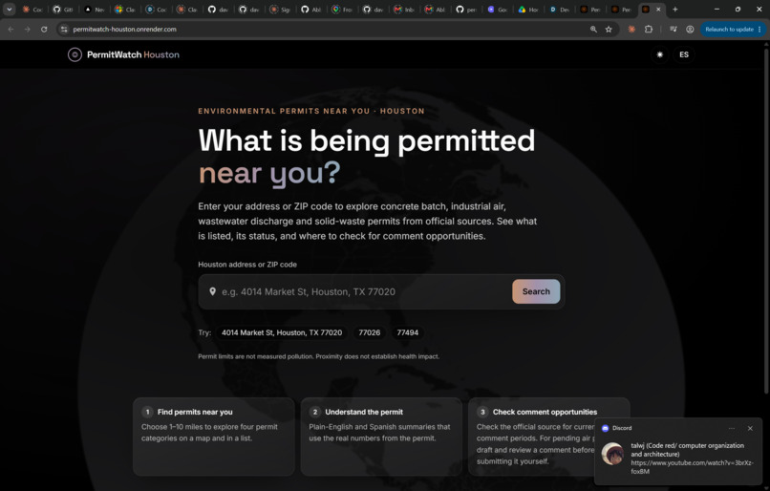Select the 77026 ZIP suggestion chip
This screenshot has width=770, height=491.
(370, 332)
